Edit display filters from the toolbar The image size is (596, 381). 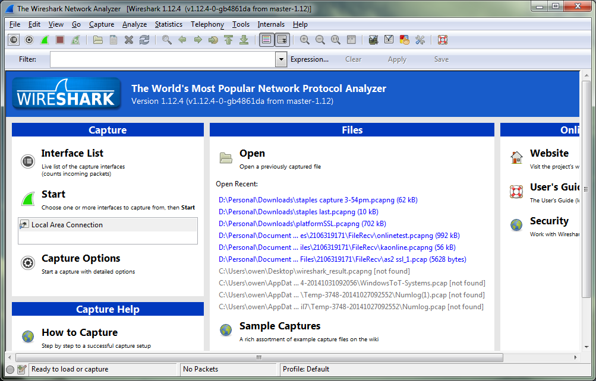click(x=389, y=40)
